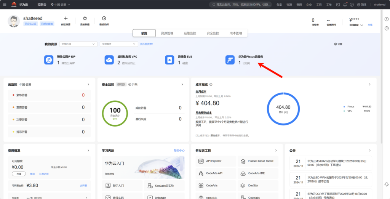Open the 全部区域 dropdown
This screenshot has width=390, height=199.
78,44
